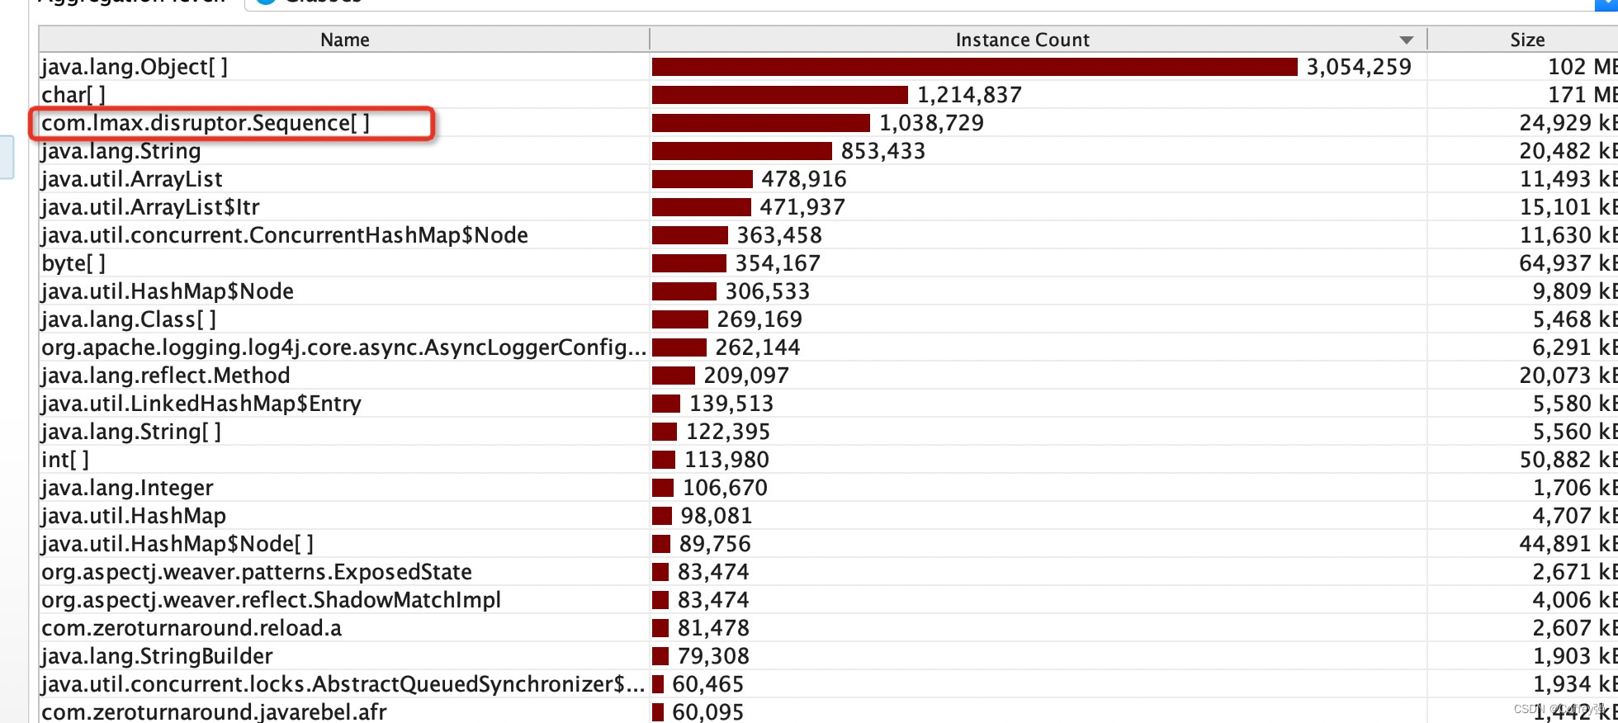
Task: Click instance count 113,980
Action: tap(726, 460)
